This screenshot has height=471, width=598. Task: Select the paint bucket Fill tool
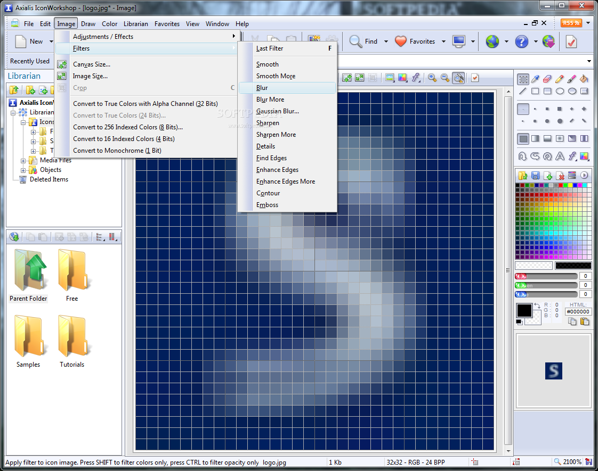(x=584, y=79)
